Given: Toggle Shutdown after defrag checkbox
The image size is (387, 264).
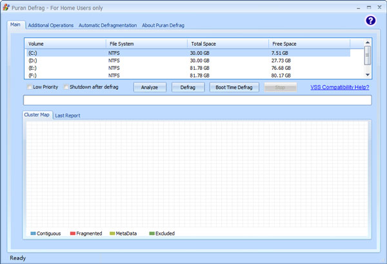Looking at the screenshot, I should tap(66, 87).
